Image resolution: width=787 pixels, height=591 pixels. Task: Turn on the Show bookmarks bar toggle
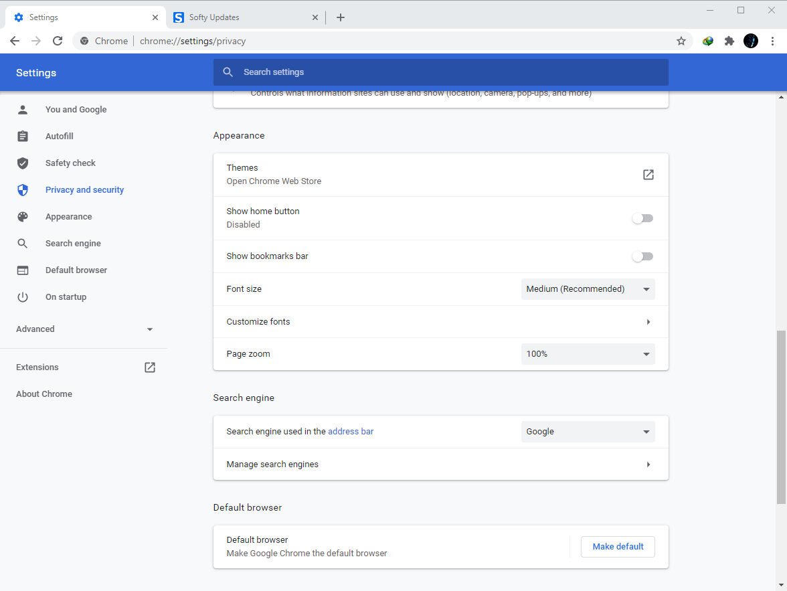click(642, 256)
